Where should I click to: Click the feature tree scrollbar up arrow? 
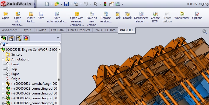pos(59,50)
